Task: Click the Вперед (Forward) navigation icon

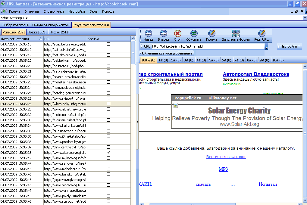Action: point(163,33)
